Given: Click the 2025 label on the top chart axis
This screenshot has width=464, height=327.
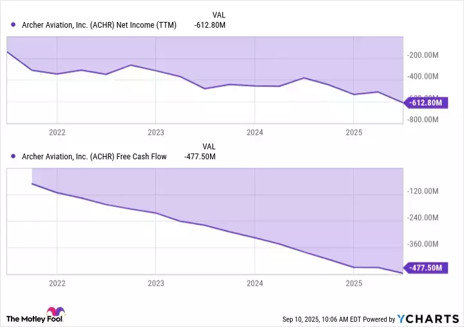Looking at the screenshot, I should [x=353, y=133].
